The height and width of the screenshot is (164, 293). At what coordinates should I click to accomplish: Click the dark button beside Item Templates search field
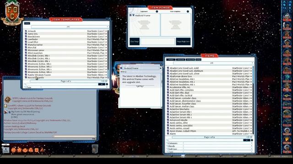pyautogui.click(x=102, y=84)
